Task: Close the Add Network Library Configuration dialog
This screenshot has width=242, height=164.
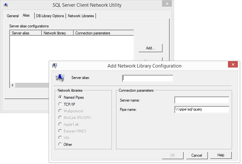Action: (233, 64)
